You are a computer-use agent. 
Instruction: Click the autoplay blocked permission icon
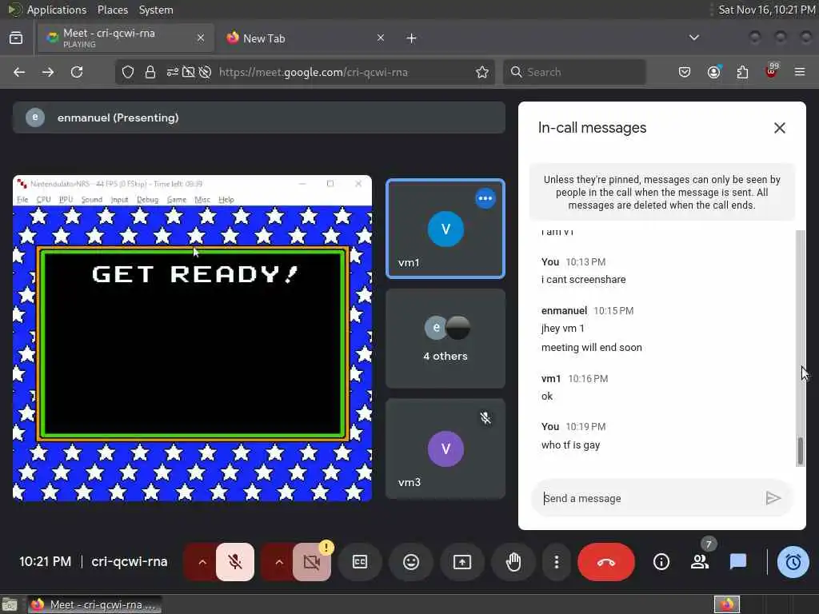[206, 72]
